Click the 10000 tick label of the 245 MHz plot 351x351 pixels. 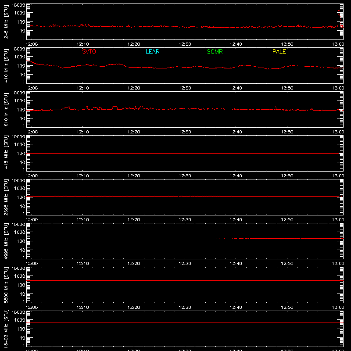(x=18, y=5)
